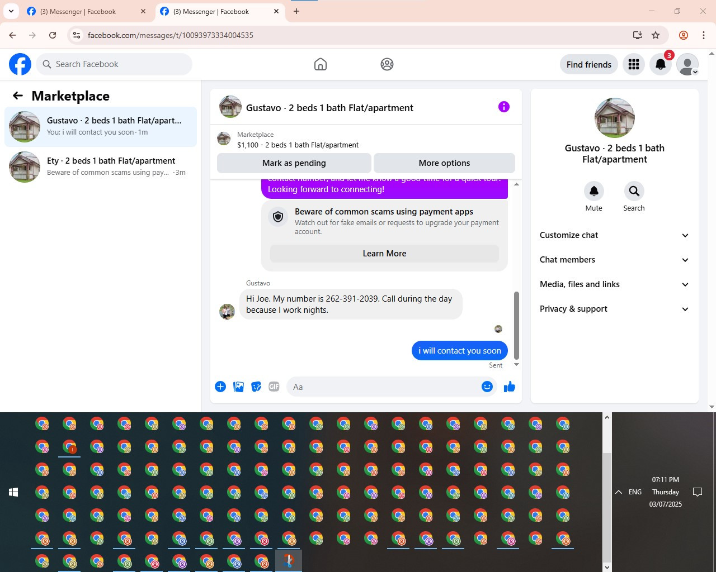Click Gustavo's avatar beside his message
Image resolution: width=716 pixels, height=572 pixels.
[227, 312]
